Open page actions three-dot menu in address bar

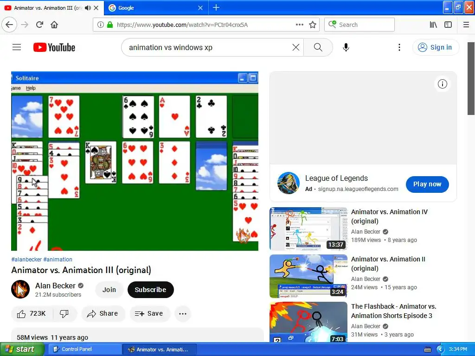pos(300,25)
